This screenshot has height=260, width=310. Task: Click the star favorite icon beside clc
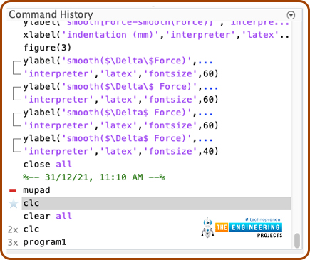[x=14, y=204]
